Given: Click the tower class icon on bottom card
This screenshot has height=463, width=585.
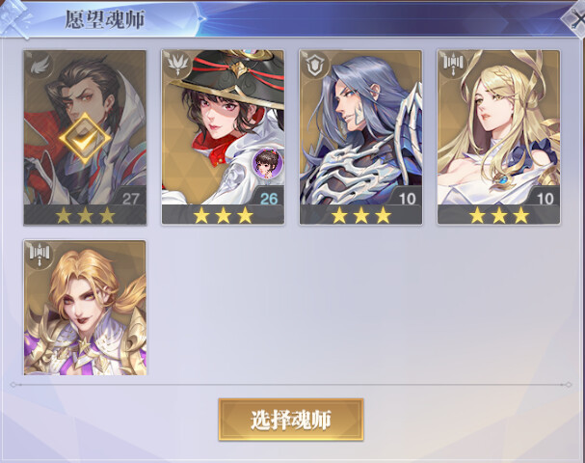Looking at the screenshot, I should click(x=40, y=256).
